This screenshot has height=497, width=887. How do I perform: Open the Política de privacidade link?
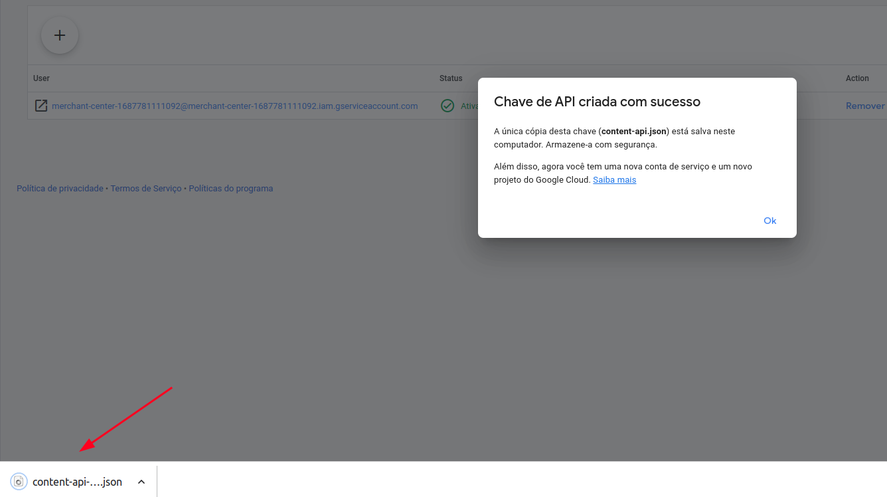pyautogui.click(x=60, y=189)
